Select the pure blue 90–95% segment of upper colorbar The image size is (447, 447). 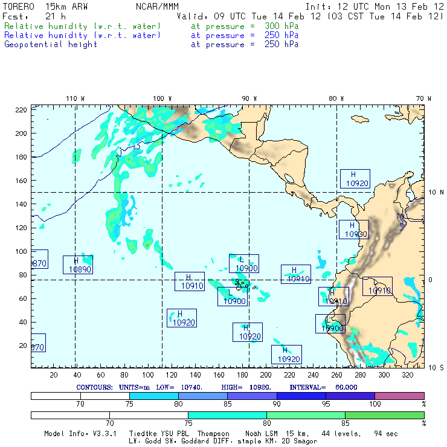pyautogui.click(x=301, y=396)
